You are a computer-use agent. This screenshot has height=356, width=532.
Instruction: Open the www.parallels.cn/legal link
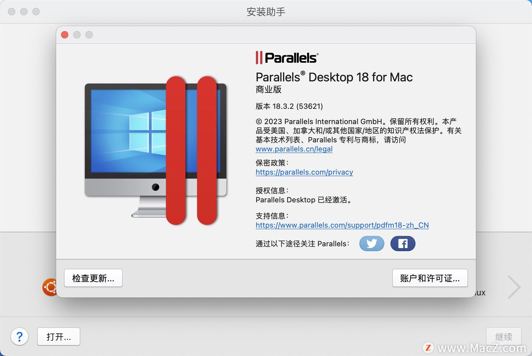(294, 149)
